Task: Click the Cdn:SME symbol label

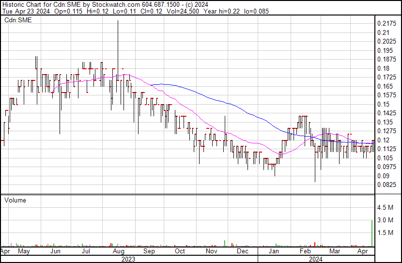Action: [18, 20]
